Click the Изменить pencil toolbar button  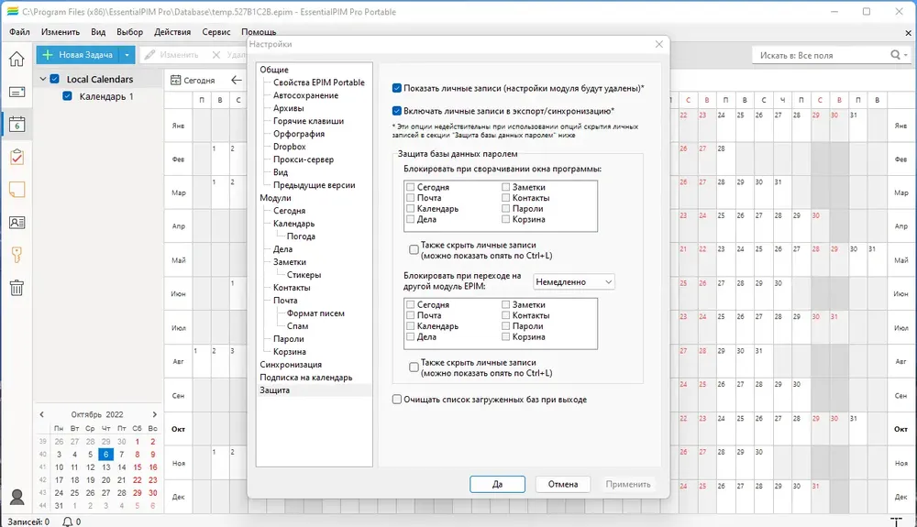tap(172, 55)
